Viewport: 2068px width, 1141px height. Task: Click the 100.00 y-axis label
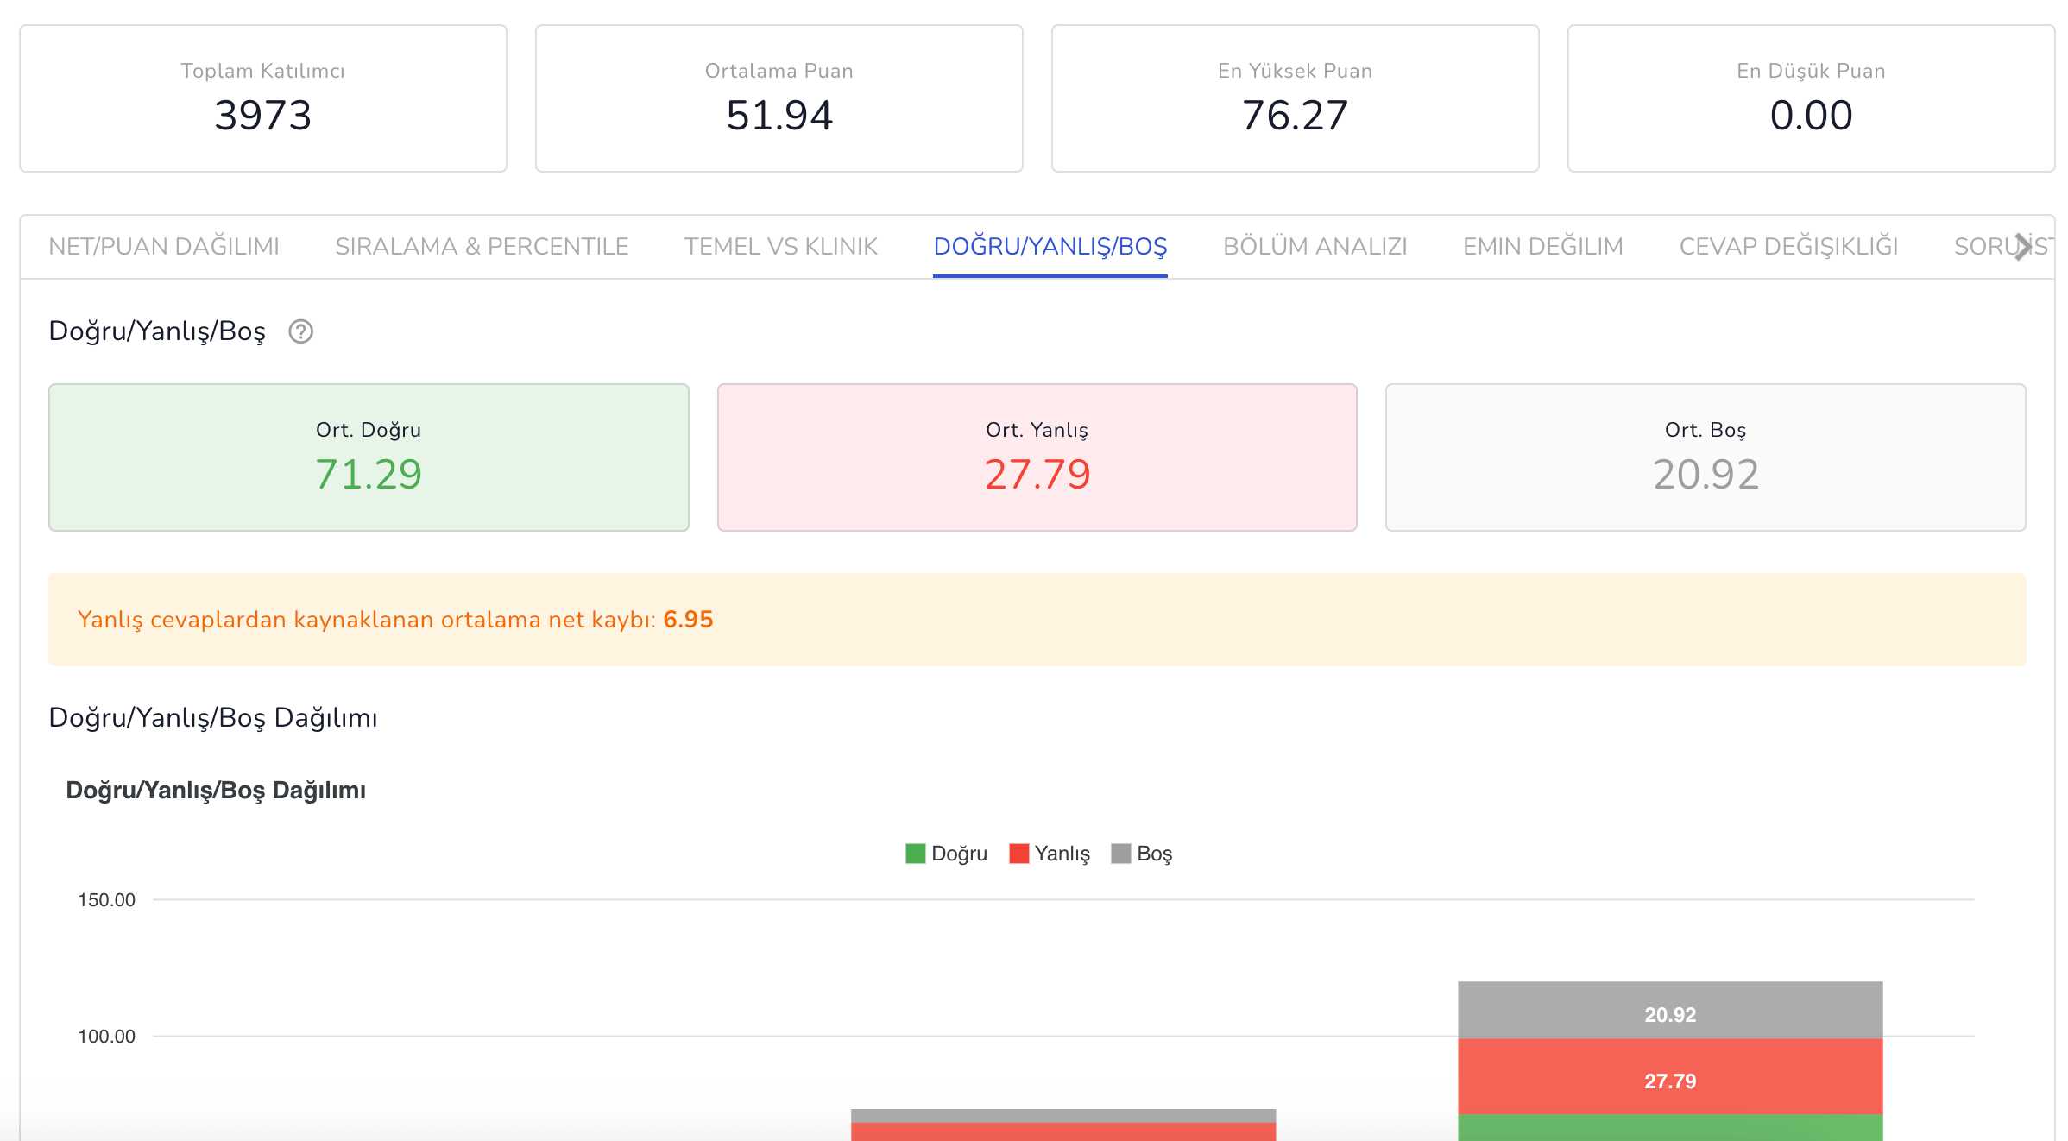[x=107, y=1037]
